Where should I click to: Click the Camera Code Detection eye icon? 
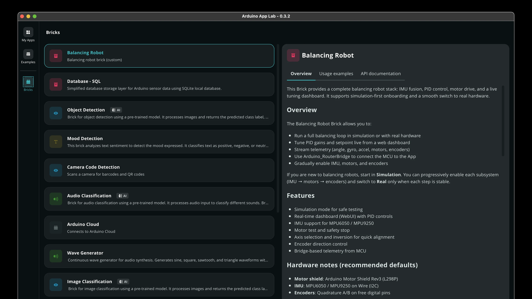click(56, 170)
